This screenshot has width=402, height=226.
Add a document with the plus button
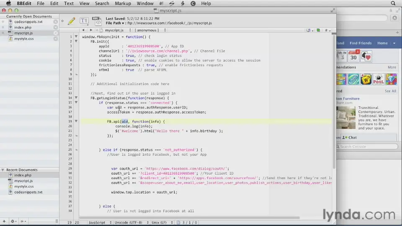[4, 221]
